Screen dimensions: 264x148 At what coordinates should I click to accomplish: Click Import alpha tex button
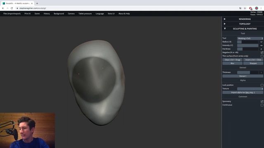point(243,92)
